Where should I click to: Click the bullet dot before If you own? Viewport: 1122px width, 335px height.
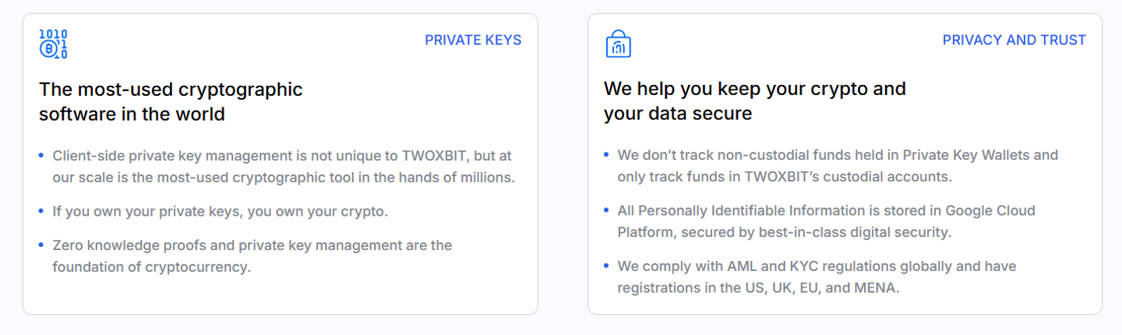coord(41,211)
